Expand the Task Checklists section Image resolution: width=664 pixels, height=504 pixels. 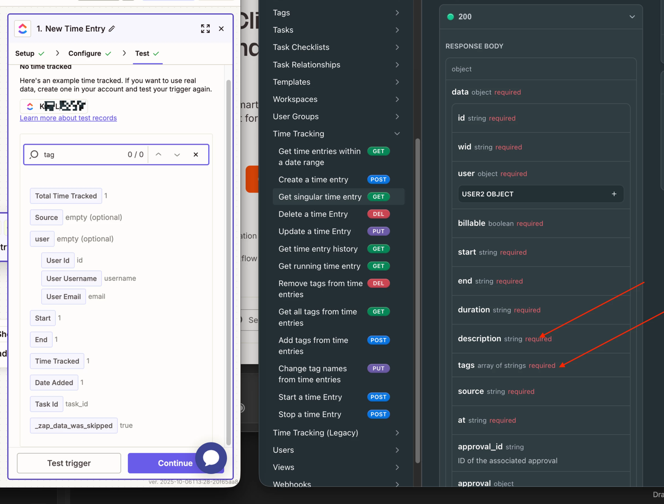pos(397,47)
